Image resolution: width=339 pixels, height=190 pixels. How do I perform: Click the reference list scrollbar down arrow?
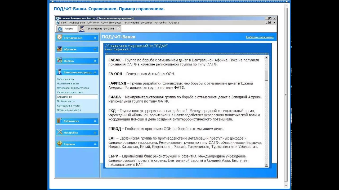(266, 165)
